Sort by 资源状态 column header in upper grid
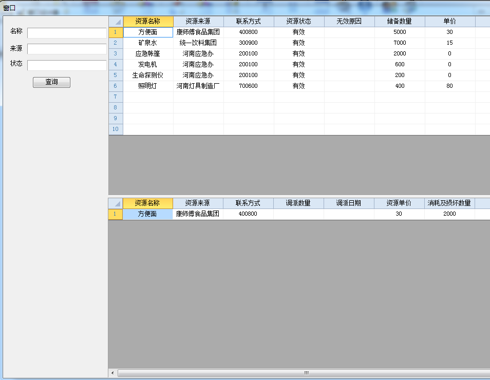Image resolution: width=490 pixels, height=380 pixels. [298, 22]
